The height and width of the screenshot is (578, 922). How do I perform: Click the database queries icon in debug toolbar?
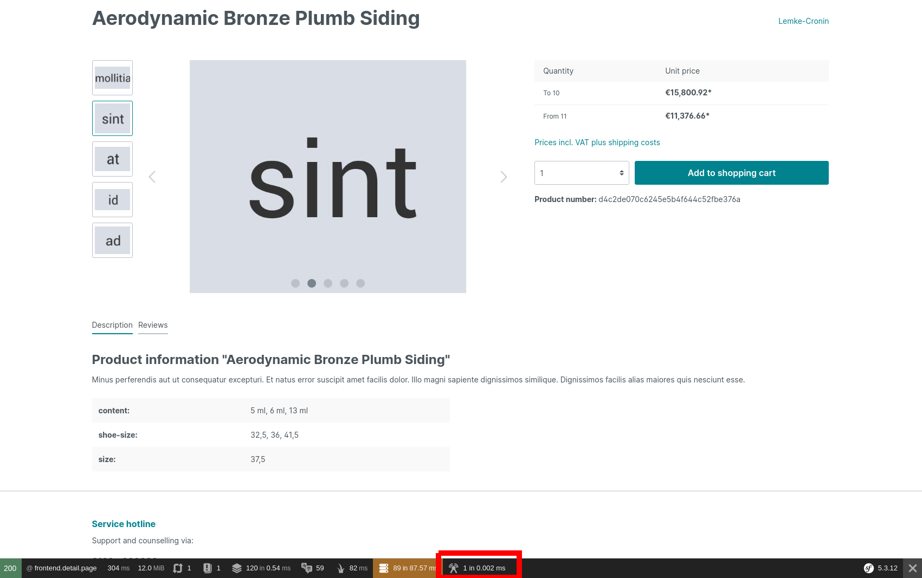point(384,568)
